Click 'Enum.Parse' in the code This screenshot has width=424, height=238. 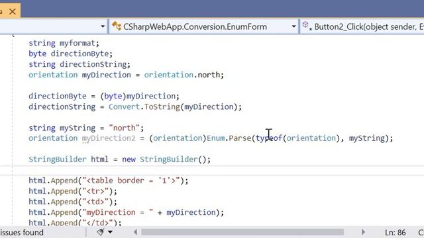click(x=229, y=138)
